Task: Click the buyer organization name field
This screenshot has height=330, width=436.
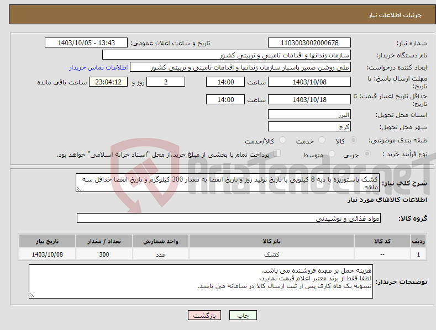Action: pos(227,55)
